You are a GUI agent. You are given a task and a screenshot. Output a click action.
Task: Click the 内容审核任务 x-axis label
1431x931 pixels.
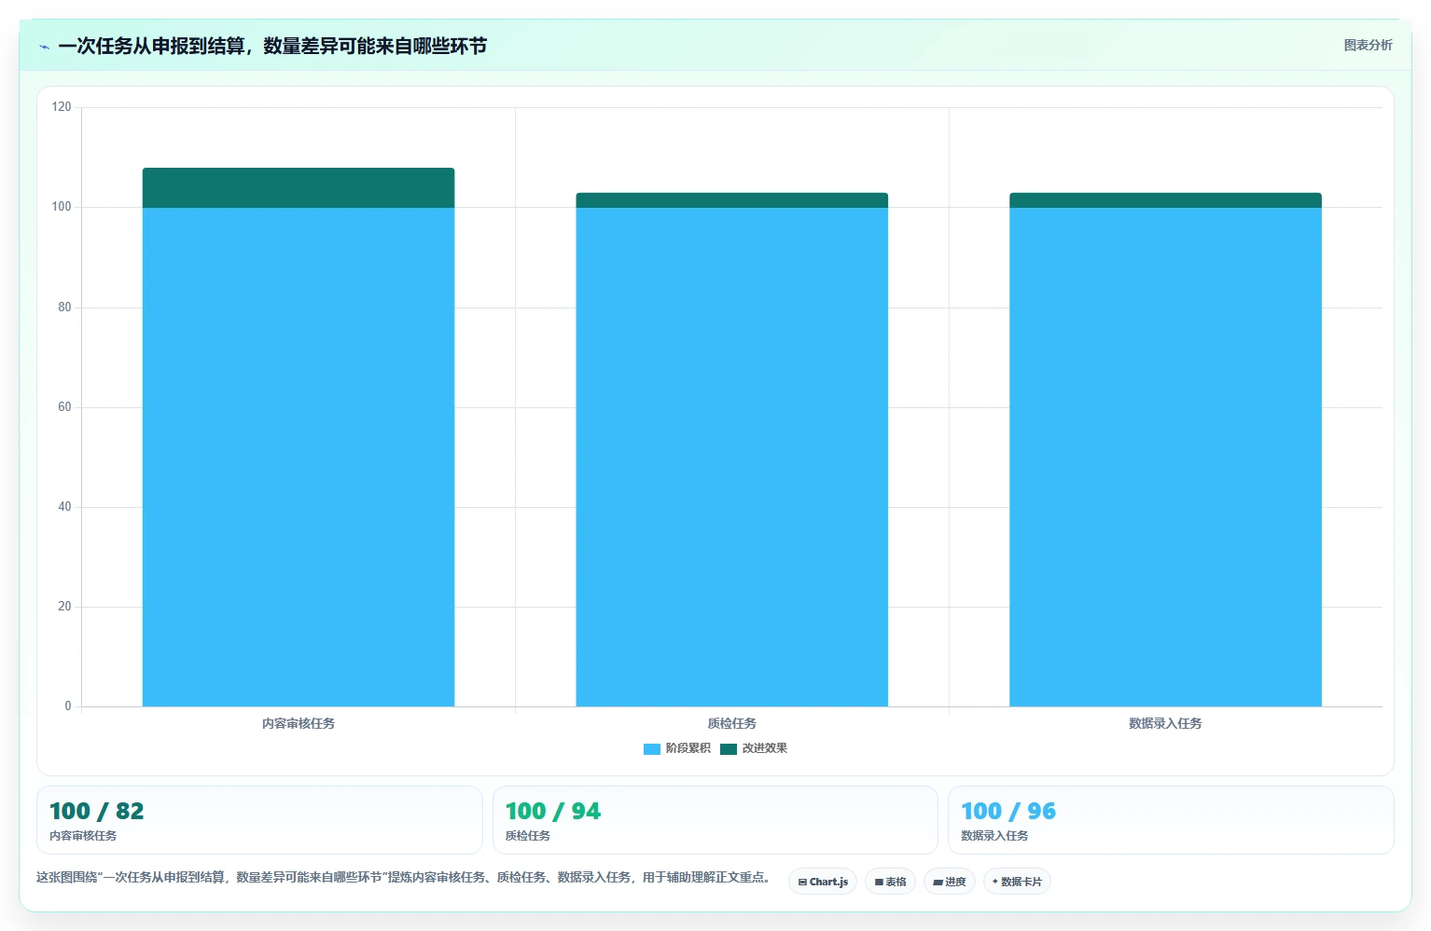click(x=299, y=723)
